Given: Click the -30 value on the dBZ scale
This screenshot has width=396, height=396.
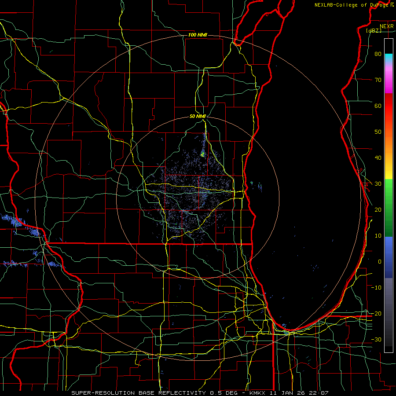Looking at the screenshot, I should point(376,339).
